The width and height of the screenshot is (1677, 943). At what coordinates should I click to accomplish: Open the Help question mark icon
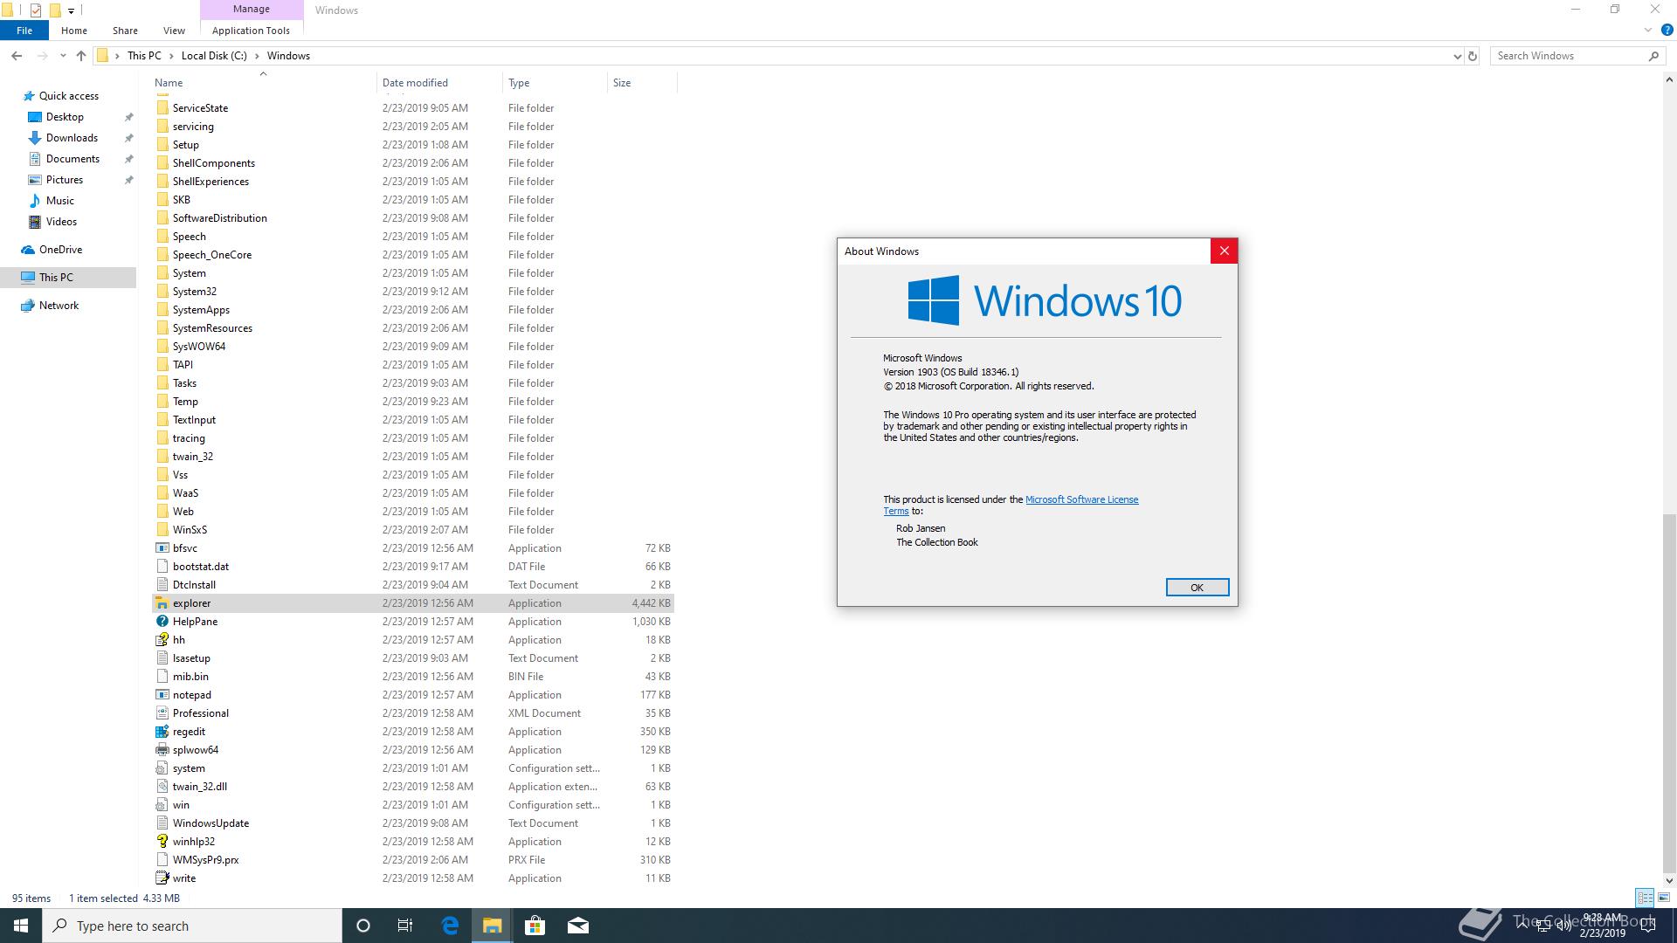click(1667, 31)
